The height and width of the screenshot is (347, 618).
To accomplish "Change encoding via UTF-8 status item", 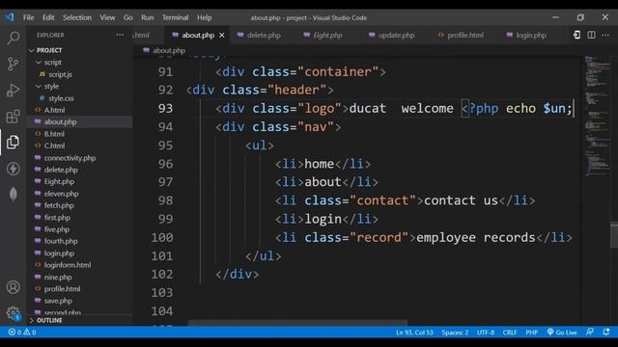I will pyautogui.click(x=486, y=332).
